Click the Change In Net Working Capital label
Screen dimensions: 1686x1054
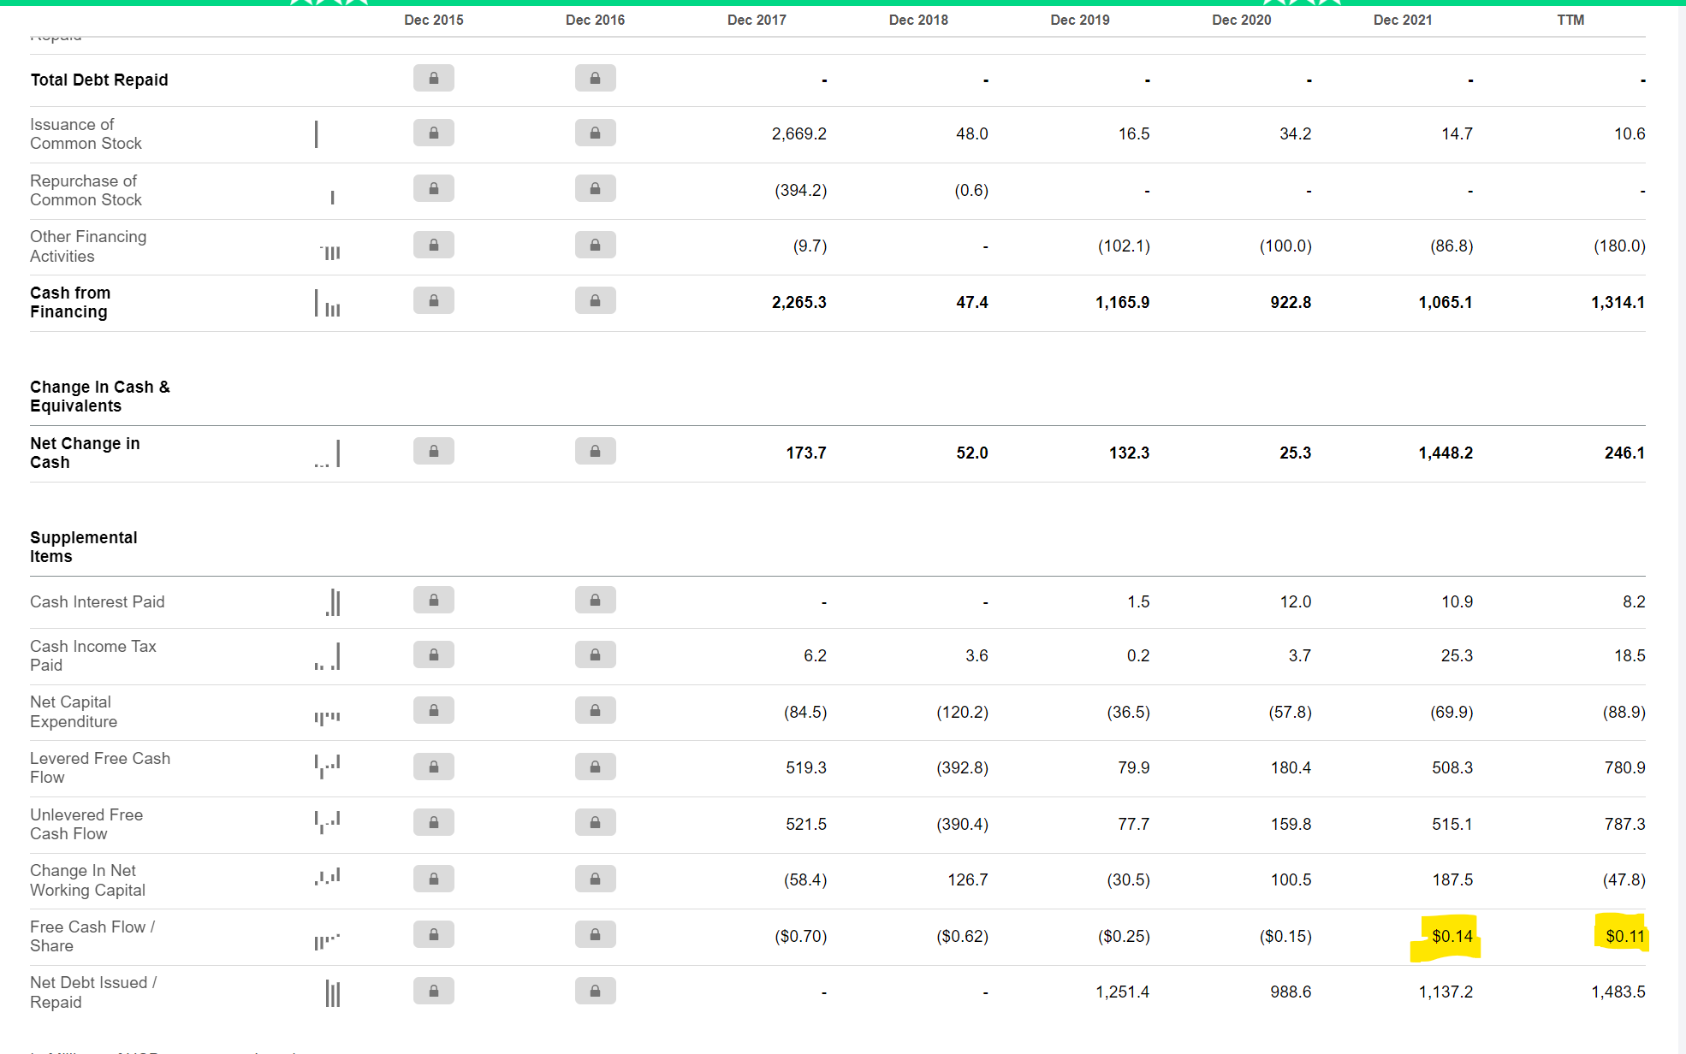point(87,879)
